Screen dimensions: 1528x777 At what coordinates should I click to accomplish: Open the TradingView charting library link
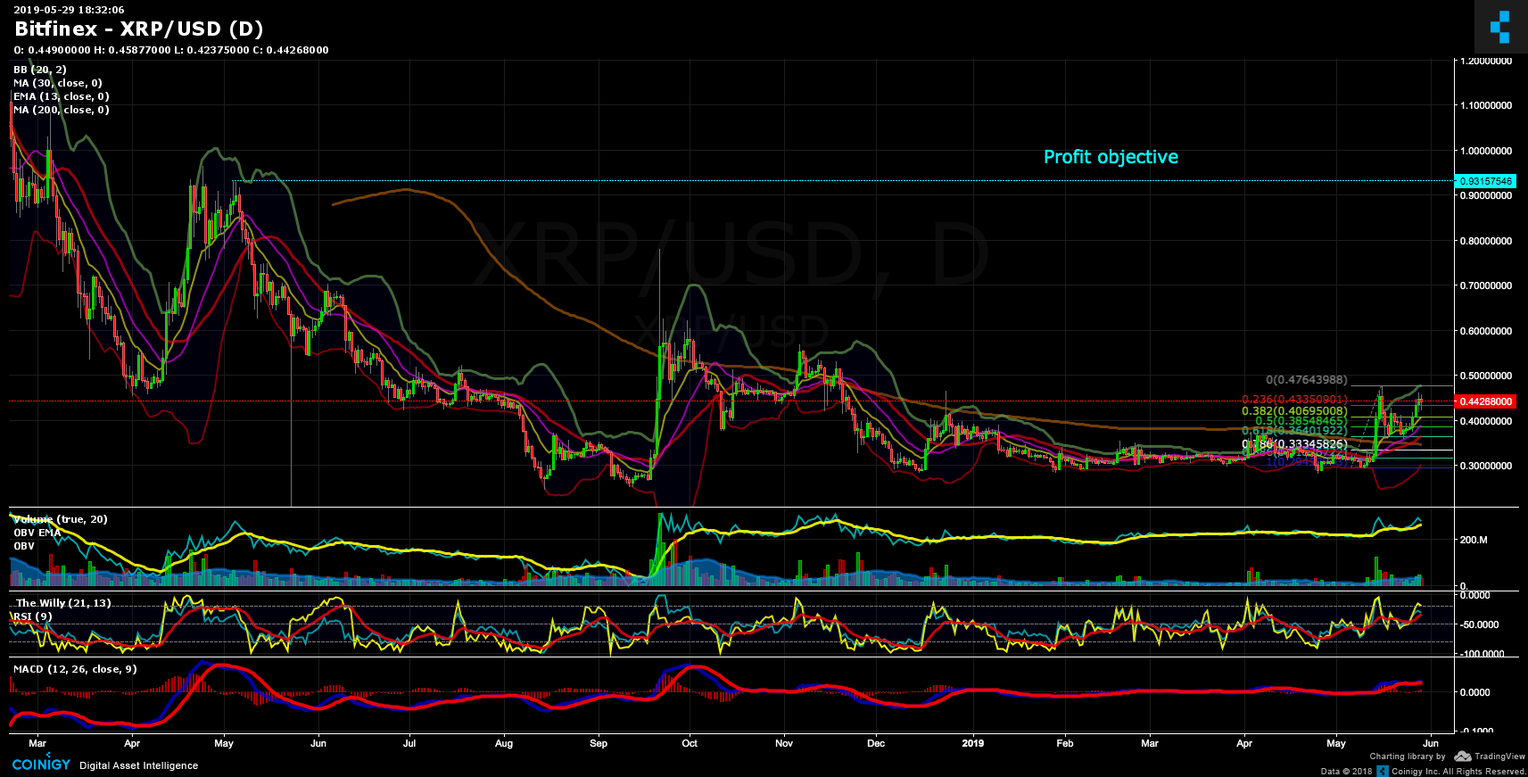[1499, 756]
